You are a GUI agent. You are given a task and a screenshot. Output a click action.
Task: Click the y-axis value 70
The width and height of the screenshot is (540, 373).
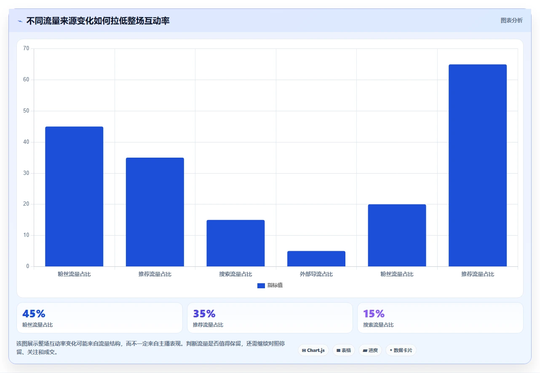(x=26, y=48)
